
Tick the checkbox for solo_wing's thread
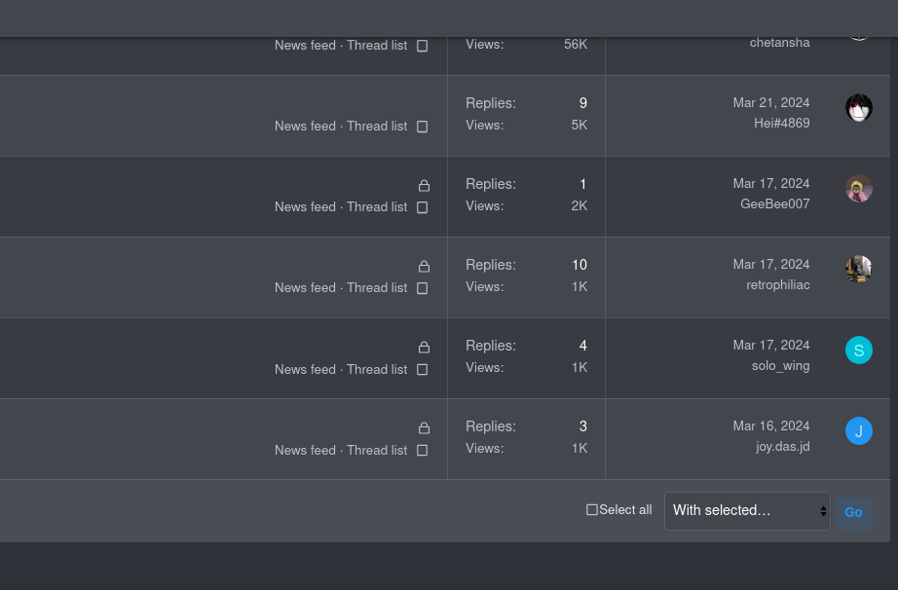click(422, 370)
